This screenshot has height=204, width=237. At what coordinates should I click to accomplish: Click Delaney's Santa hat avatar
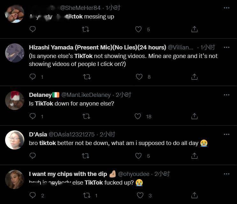click(15, 100)
